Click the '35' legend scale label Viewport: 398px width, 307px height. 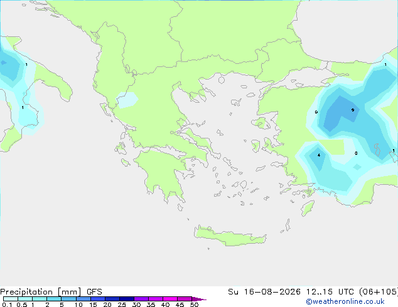tap(151, 304)
